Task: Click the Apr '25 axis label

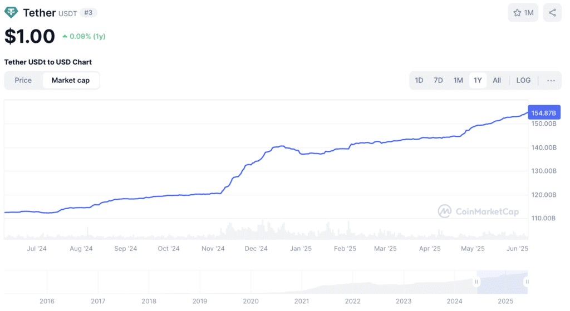Action: coord(430,249)
